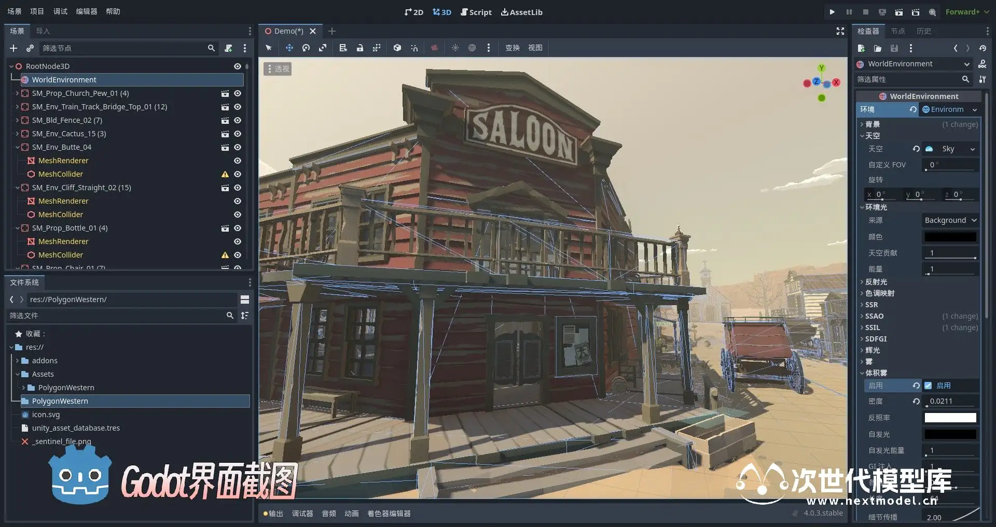Select the Rotate mode tool

[306, 48]
